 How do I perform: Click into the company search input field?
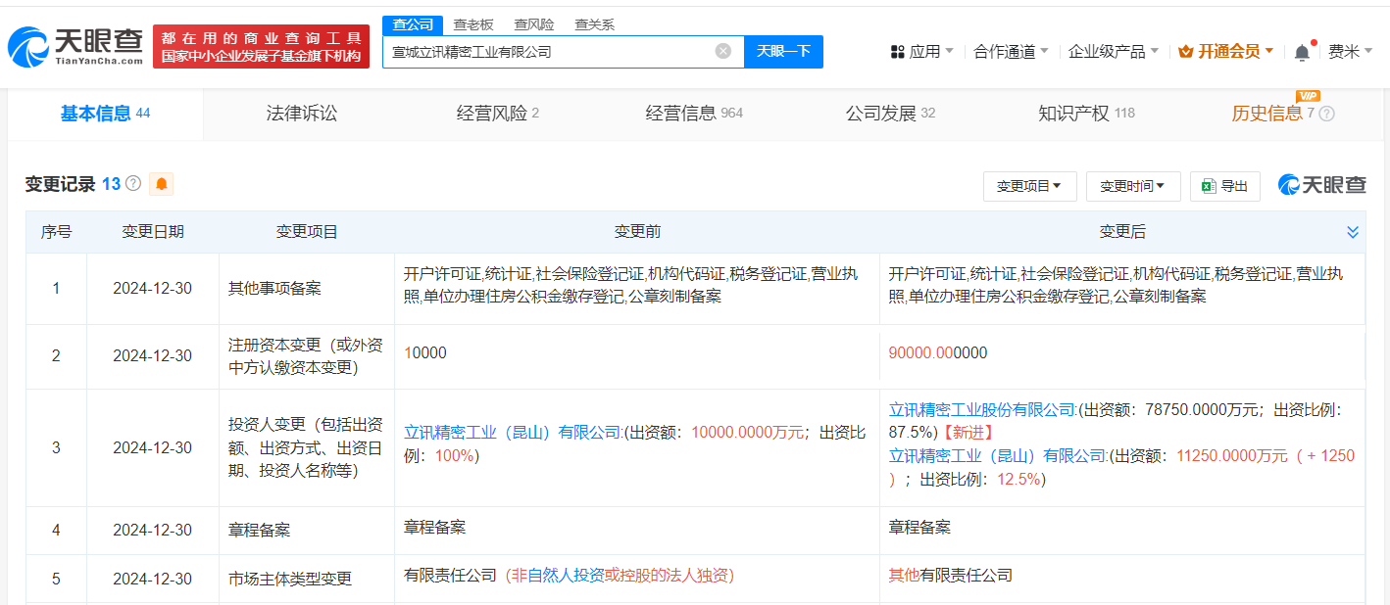[x=549, y=52]
